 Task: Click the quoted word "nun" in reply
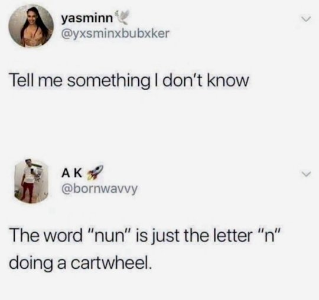pos(112,235)
